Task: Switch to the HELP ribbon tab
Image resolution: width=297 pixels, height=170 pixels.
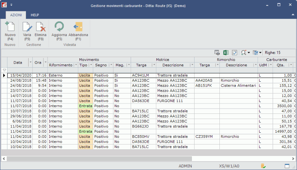Action: coord(35,15)
